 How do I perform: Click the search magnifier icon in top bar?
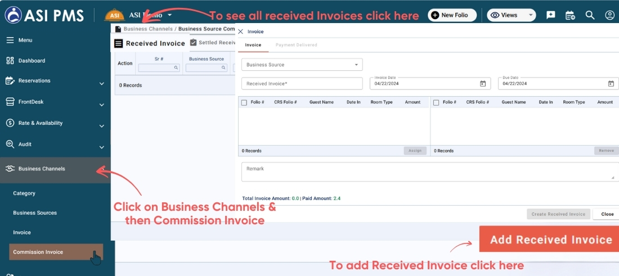(x=590, y=15)
